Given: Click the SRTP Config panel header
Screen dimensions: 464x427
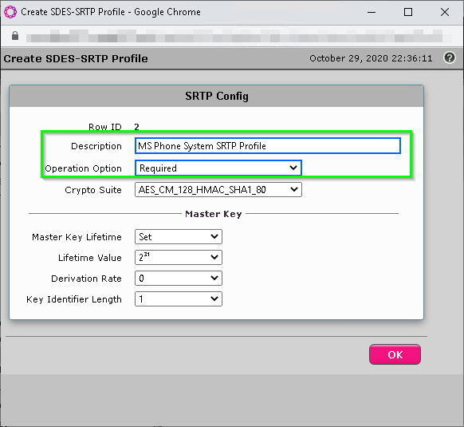Looking at the screenshot, I should (217, 96).
